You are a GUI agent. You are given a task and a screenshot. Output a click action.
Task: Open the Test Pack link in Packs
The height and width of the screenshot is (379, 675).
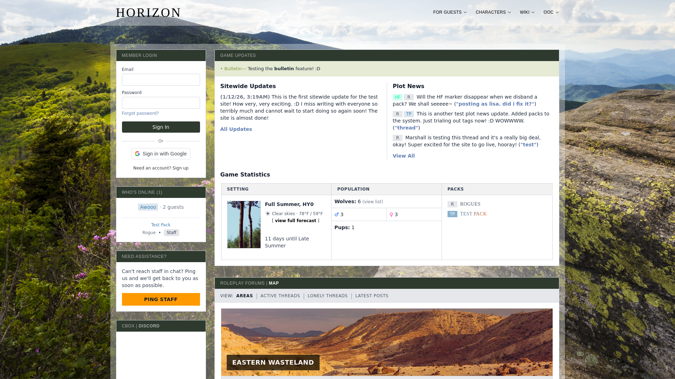tap(473, 214)
